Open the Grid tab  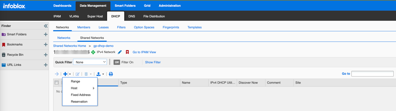click(x=147, y=6)
